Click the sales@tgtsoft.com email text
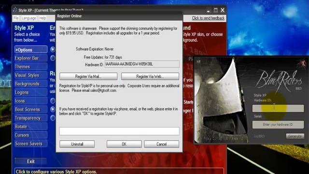This screenshot has width=309, height=174. point(103,90)
